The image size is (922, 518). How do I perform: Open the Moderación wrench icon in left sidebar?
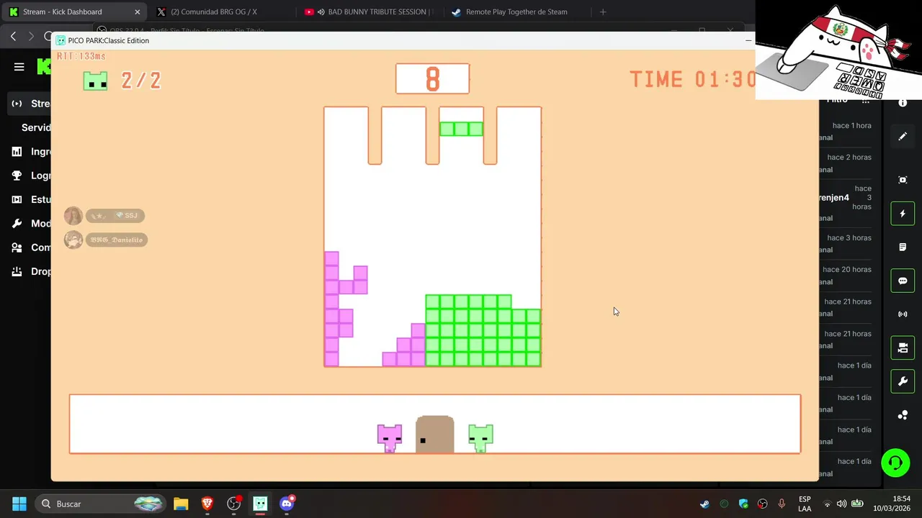[x=17, y=224]
